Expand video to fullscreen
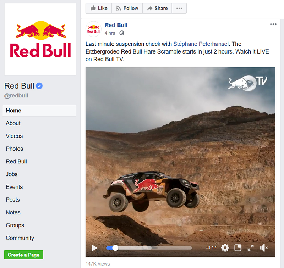The width and height of the screenshot is (284, 268). coord(251,248)
